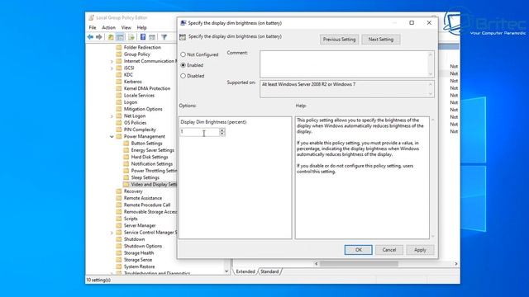Click the Shutdown folder icon
Image resolution: width=529 pixels, height=297 pixels.
pos(119,239)
